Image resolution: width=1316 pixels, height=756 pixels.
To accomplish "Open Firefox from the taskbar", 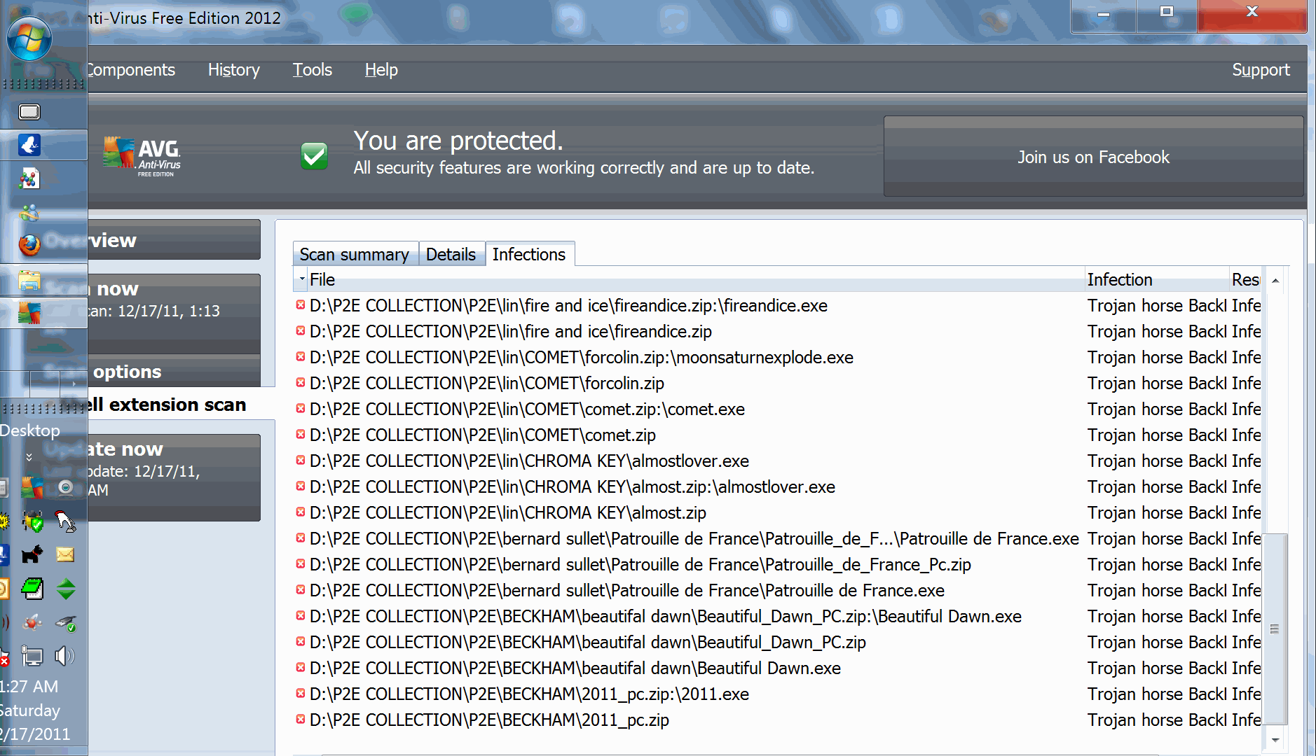I will point(29,245).
